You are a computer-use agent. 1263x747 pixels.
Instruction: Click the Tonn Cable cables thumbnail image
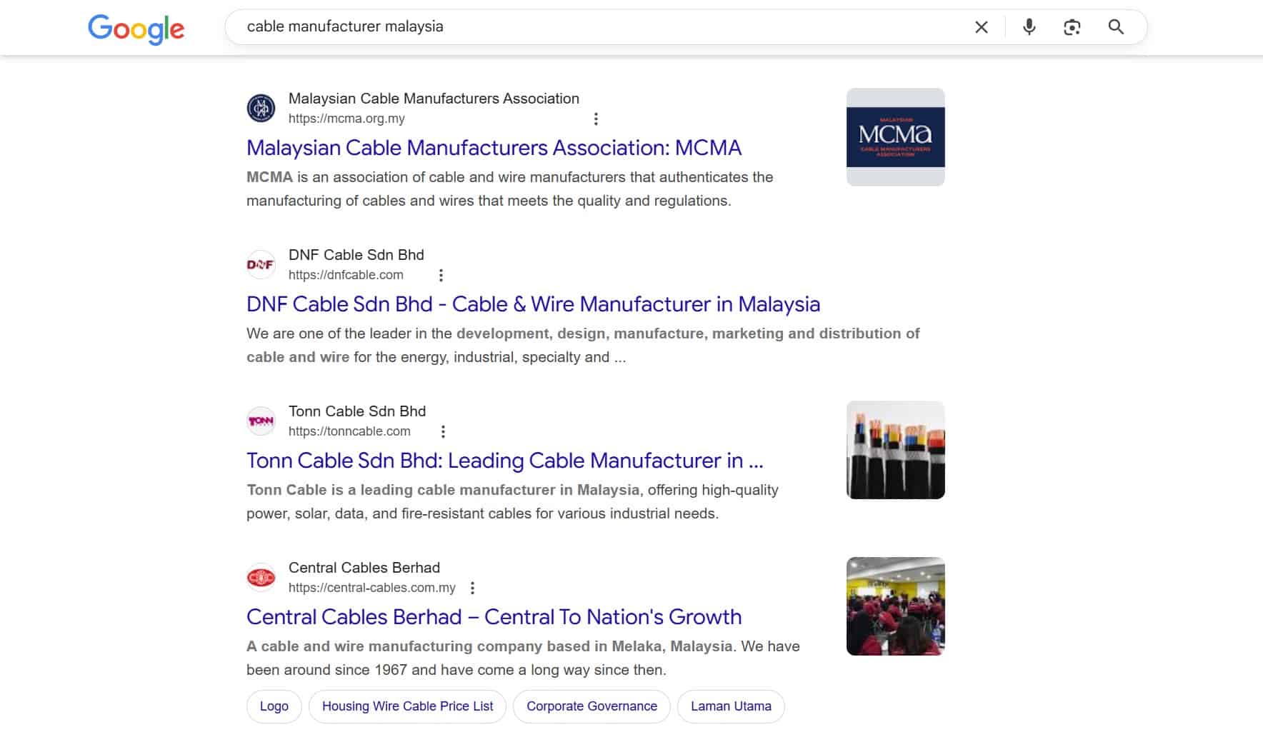[895, 450]
